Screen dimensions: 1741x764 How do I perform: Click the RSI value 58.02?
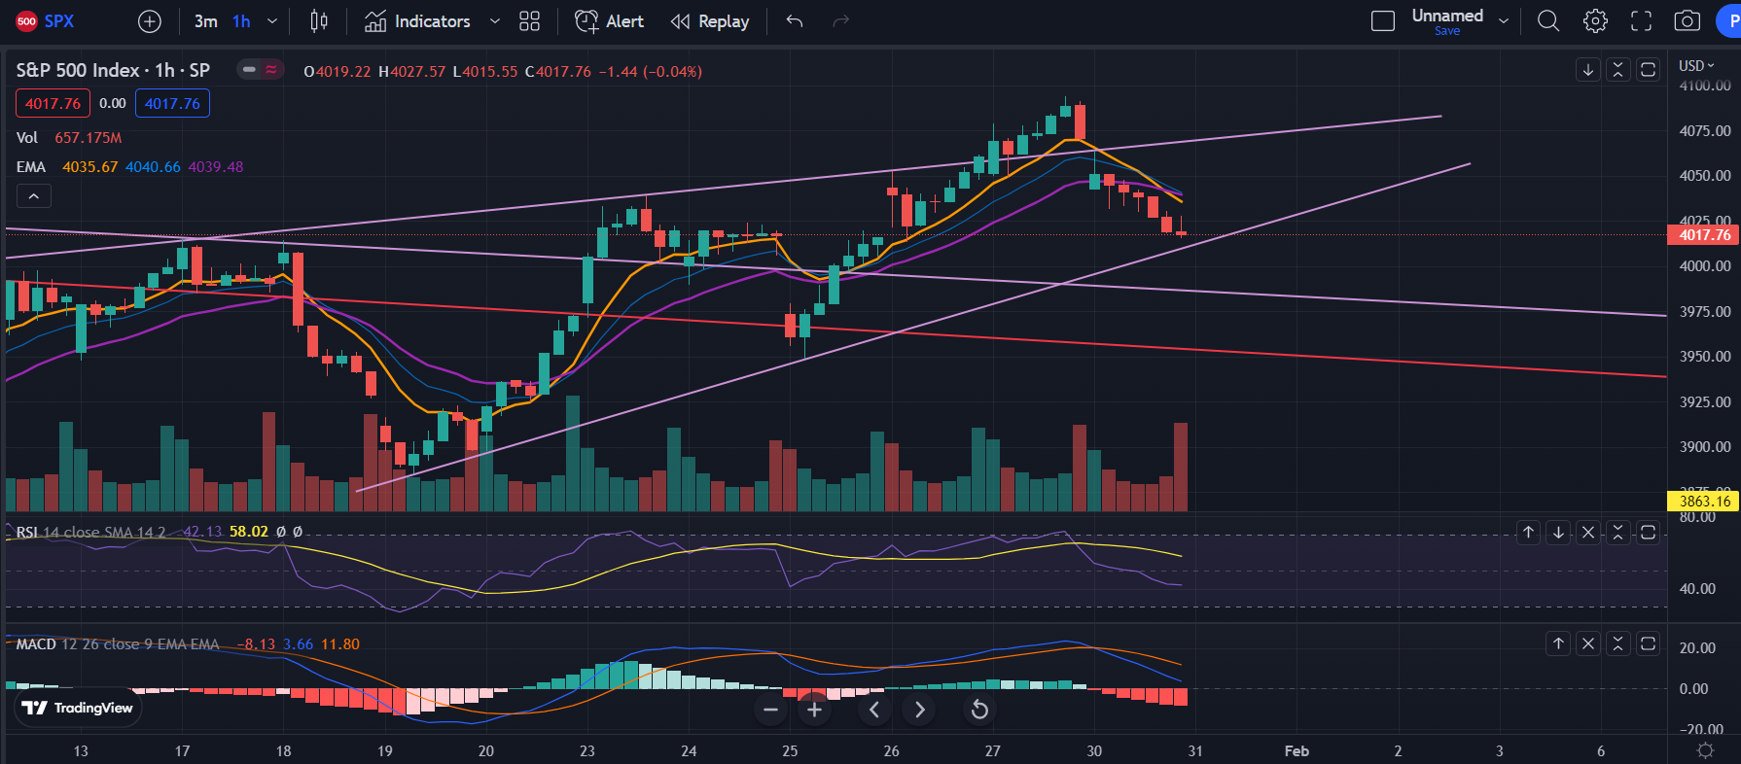[x=249, y=532]
